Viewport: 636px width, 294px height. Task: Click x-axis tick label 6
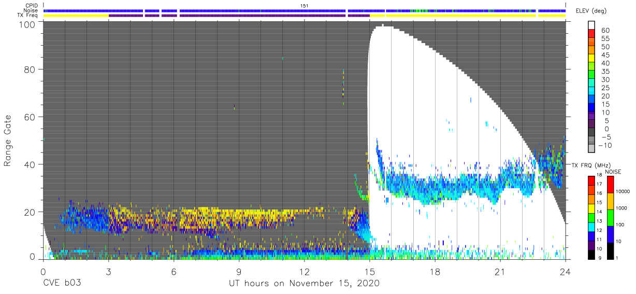174,272
